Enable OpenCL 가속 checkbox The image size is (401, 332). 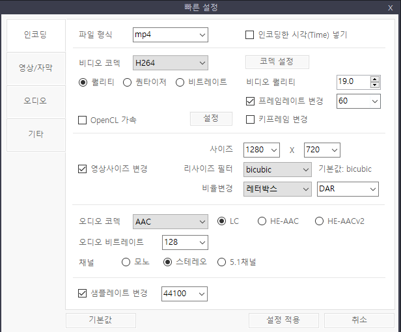[82, 120]
